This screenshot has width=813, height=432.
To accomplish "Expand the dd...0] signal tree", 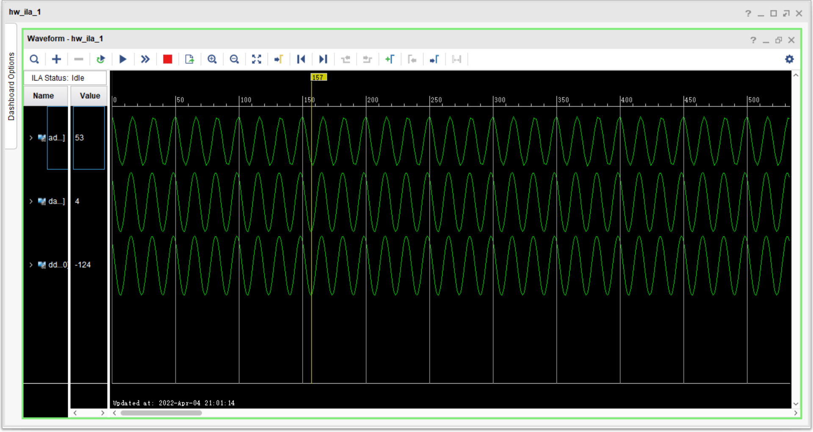I will point(30,265).
